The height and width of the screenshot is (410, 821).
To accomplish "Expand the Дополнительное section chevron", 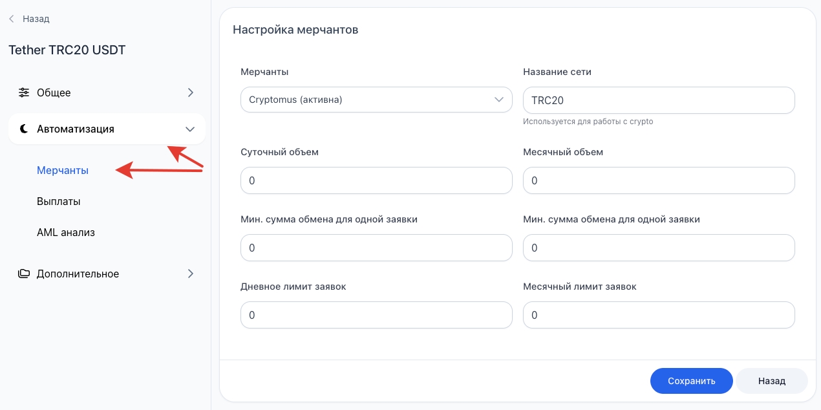I will pos(190,274).
